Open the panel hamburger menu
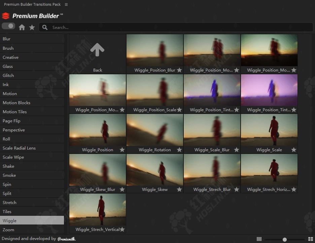 point(66,4)
